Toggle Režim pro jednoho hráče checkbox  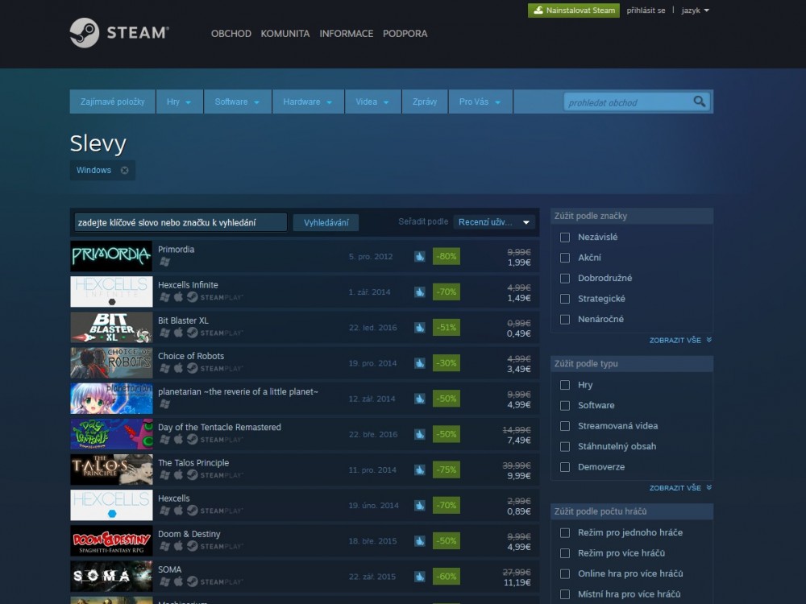tap(565, 533)
